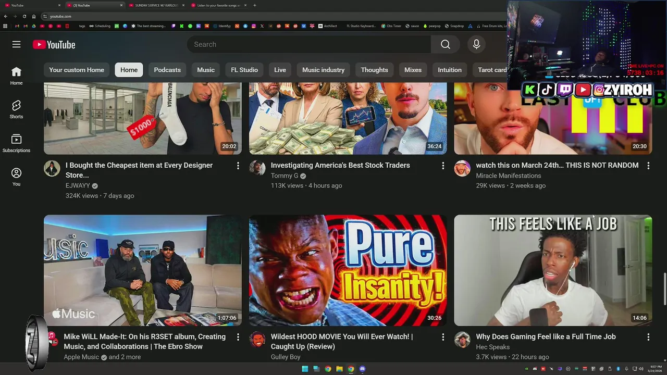
Task: Select the Podcasts filter chip
Action: 167,70
